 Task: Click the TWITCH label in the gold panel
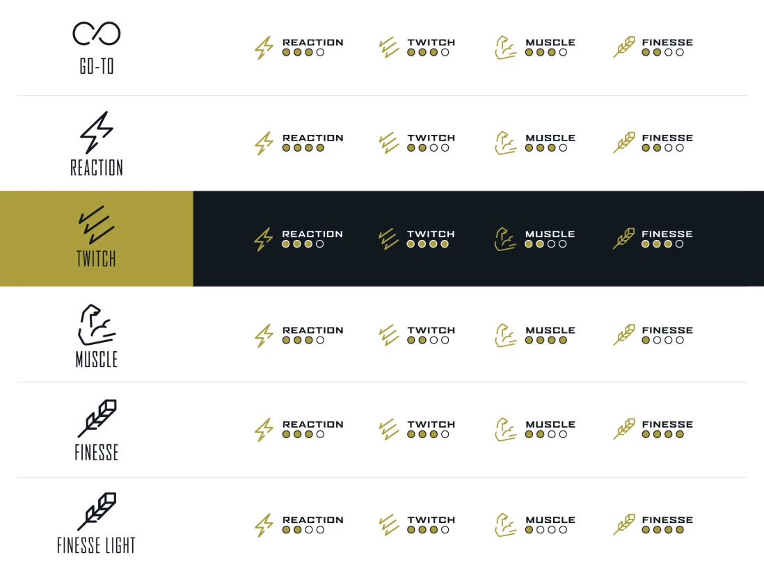click(x=96, y=259)
